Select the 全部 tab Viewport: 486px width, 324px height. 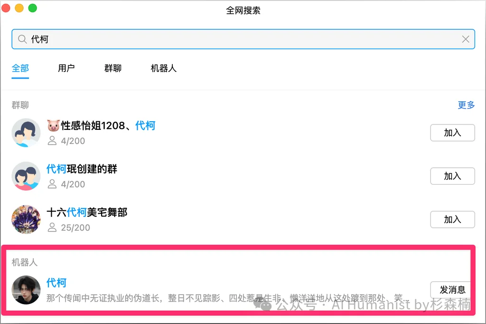(x=20, y=68)
